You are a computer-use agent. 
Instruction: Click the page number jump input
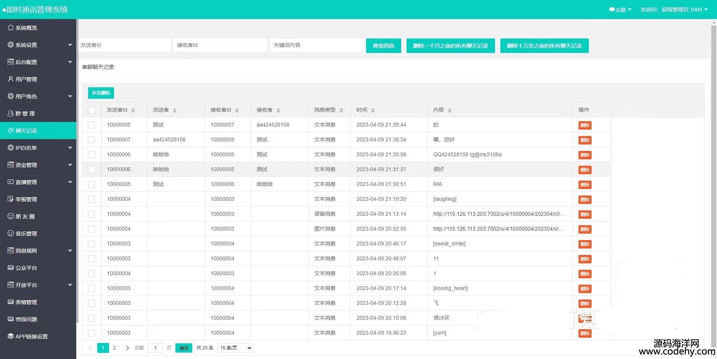tap(155, 348)
